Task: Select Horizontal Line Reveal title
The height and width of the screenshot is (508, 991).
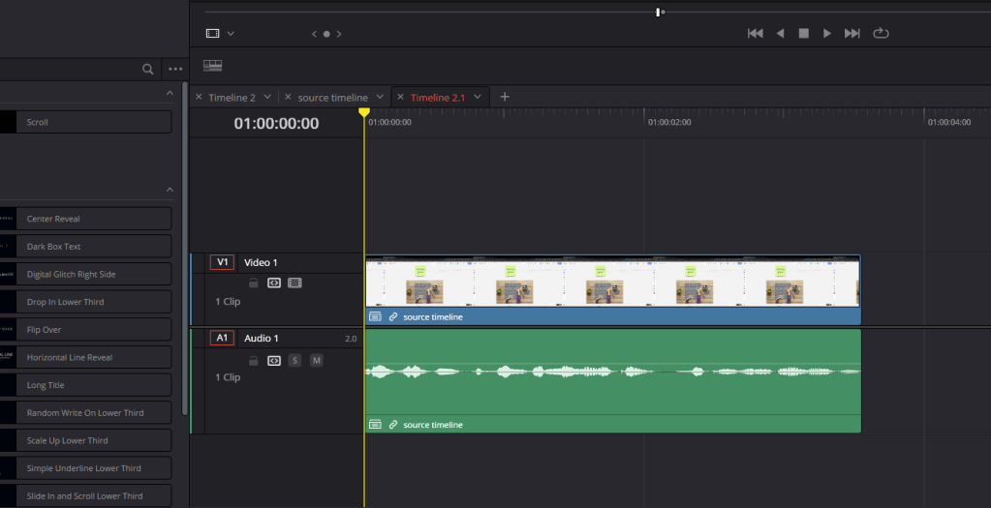Action: coord(85,358)
